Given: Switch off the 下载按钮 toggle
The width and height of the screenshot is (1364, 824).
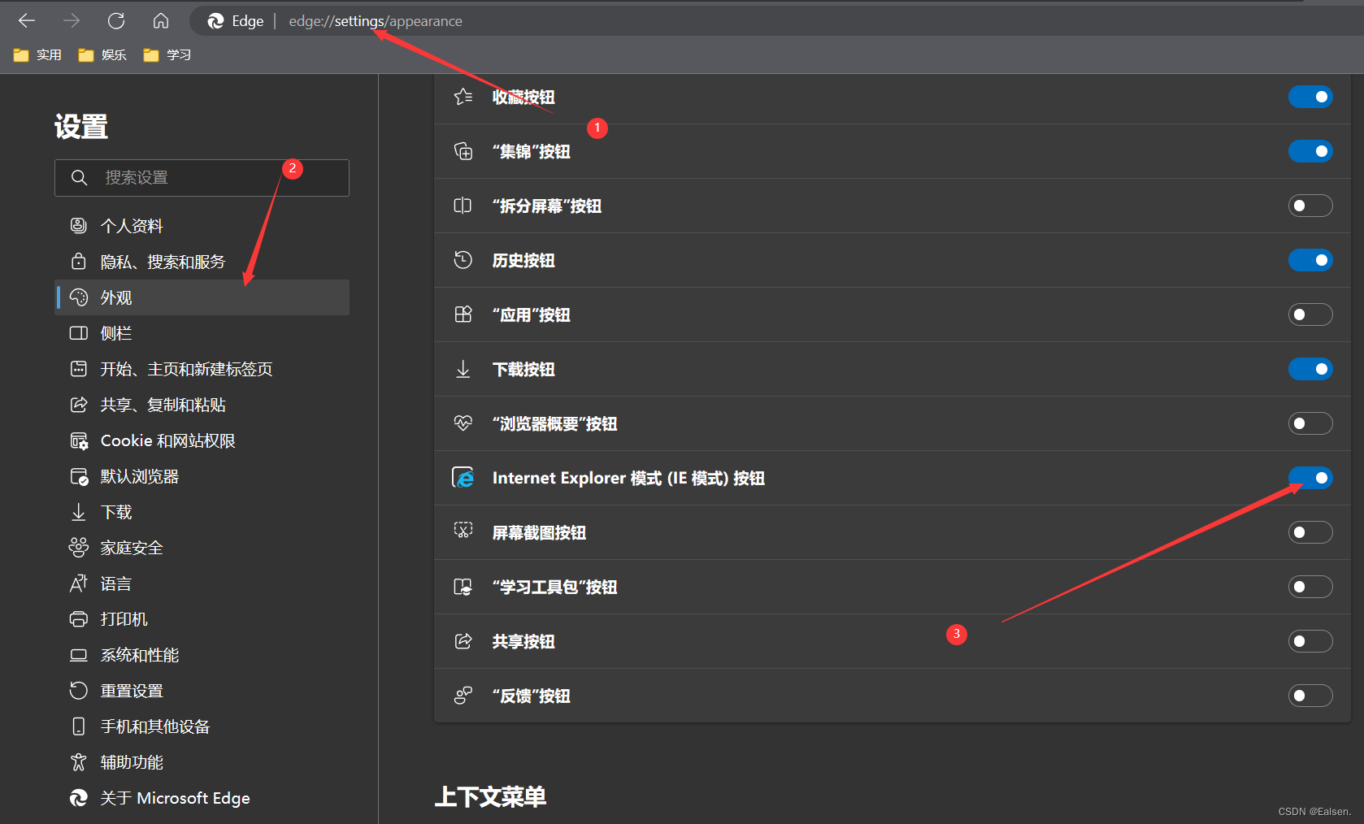Looking at the screenshot, I should [1310, 369].
